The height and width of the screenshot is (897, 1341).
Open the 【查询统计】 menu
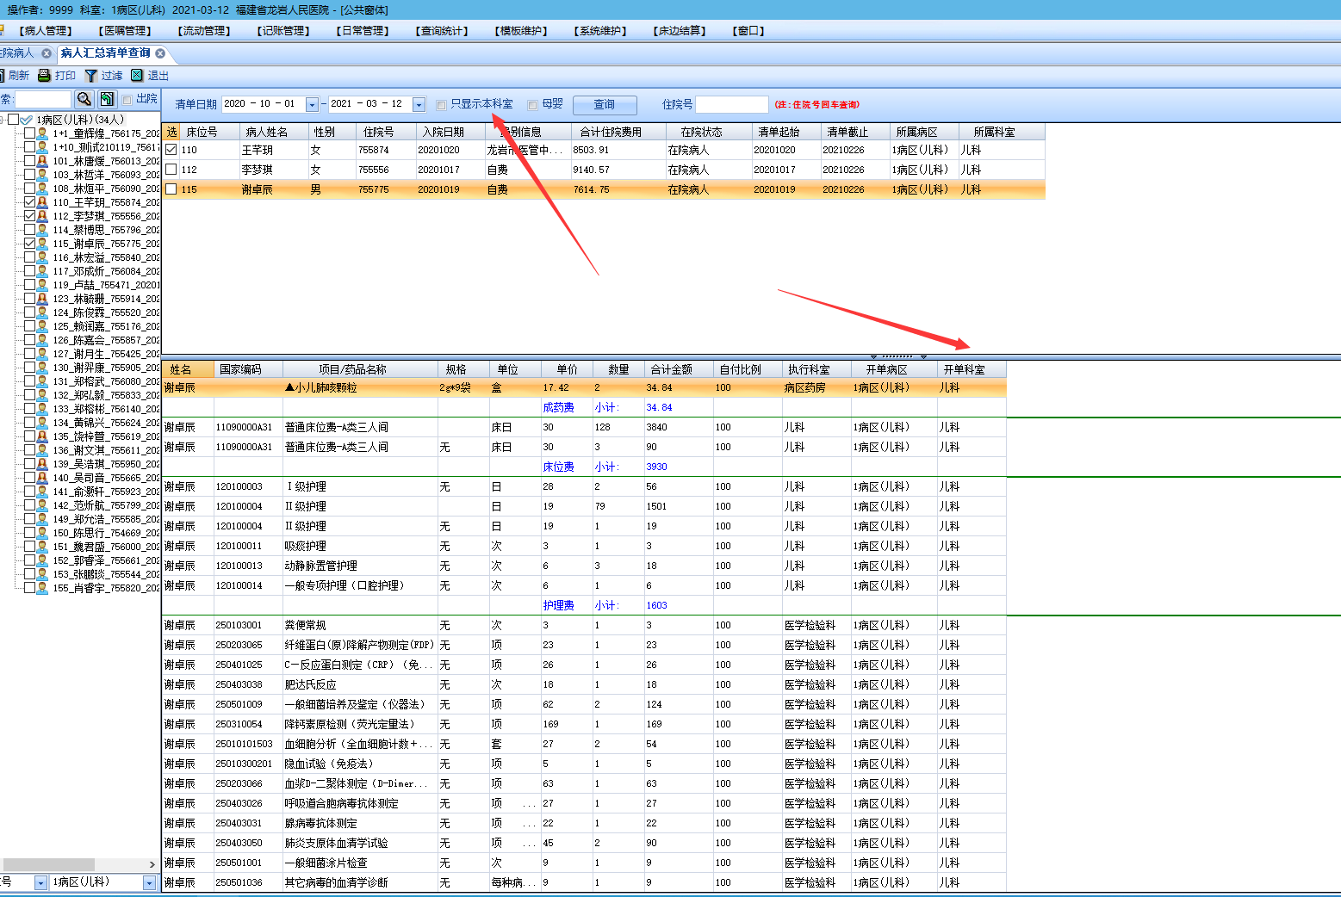click(443, 31)
